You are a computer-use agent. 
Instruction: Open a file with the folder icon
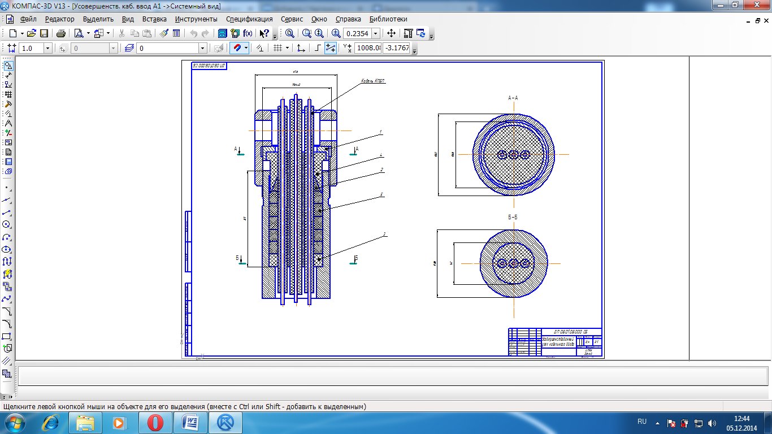[32, 33]
